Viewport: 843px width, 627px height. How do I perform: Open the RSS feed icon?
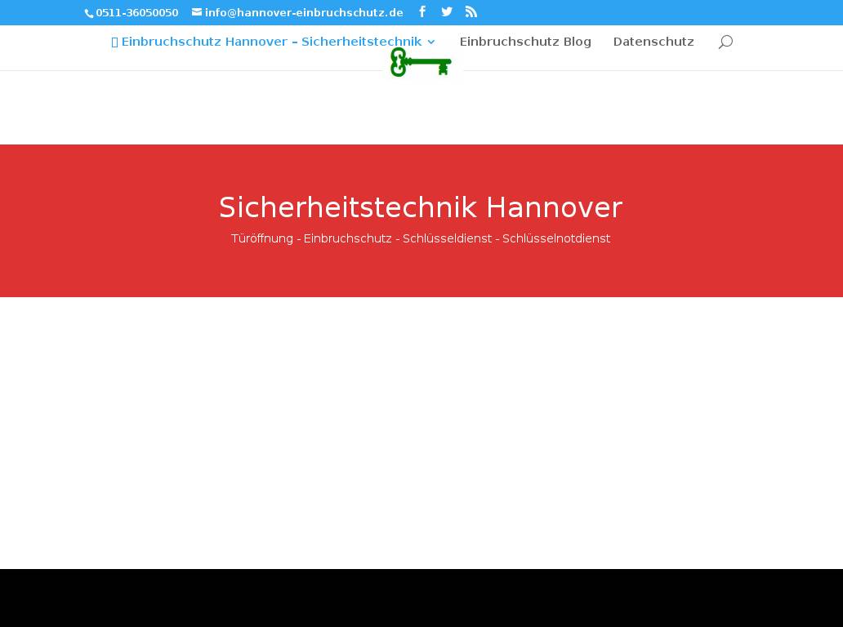point(471,11)
